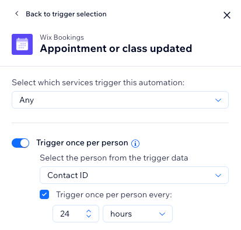Toggle off Trigger once per person switch

20,143
